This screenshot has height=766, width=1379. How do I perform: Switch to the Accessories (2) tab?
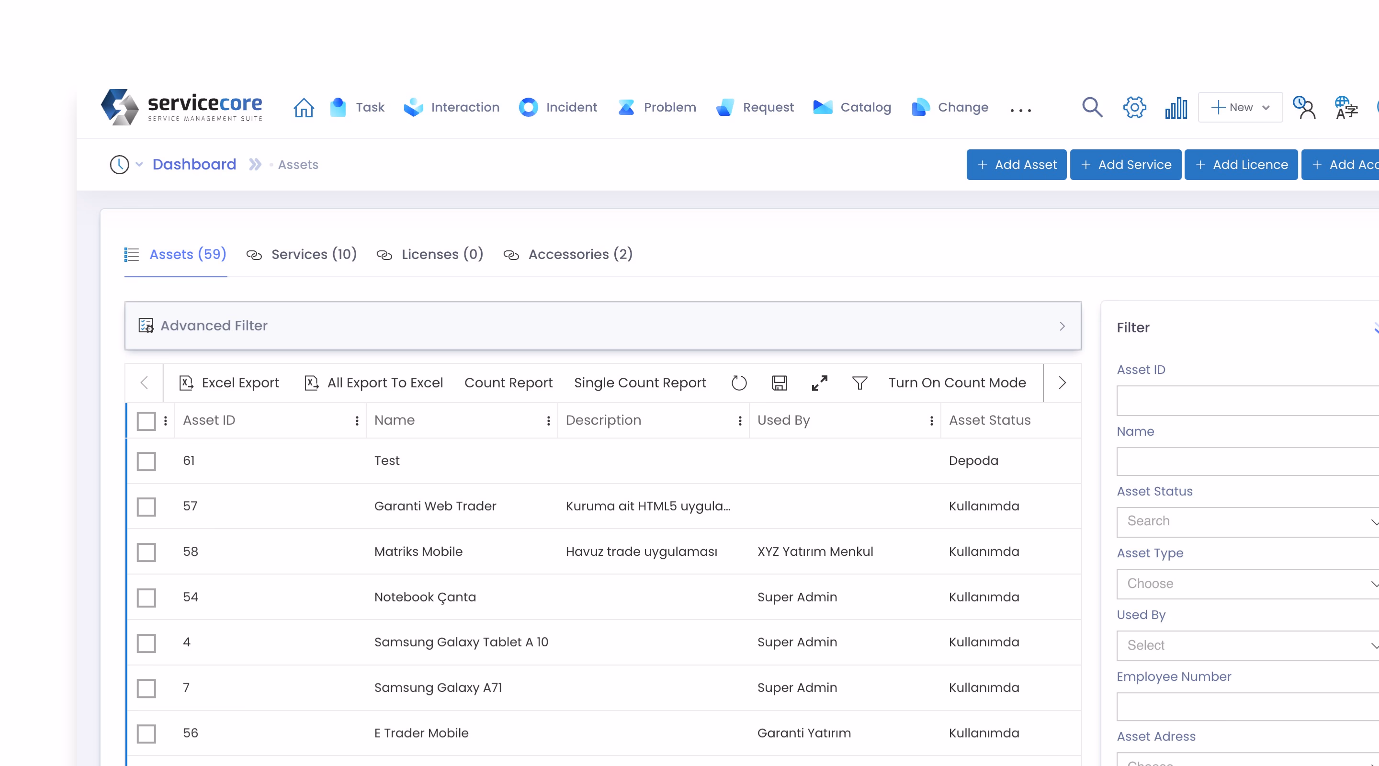pos(568,254)
